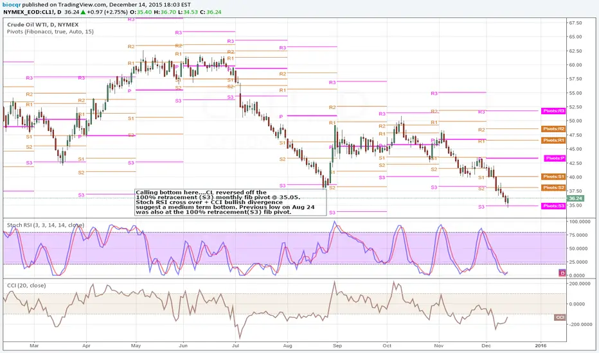Click the 200.0000 CCI axis label
599x353 pixels.
tap(580, 284)
